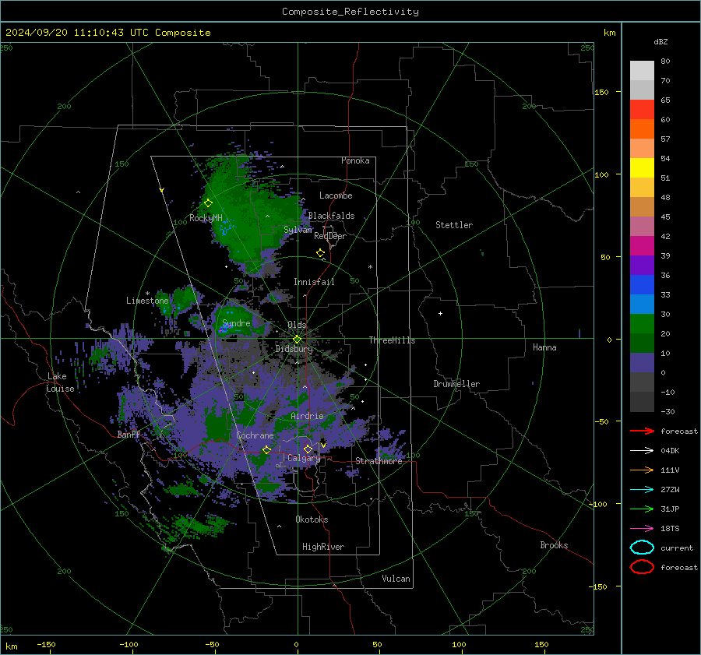The height and width of the screenshot is (655, 701).
Task: Click the ThreeHills label
Action: point(392,340)
